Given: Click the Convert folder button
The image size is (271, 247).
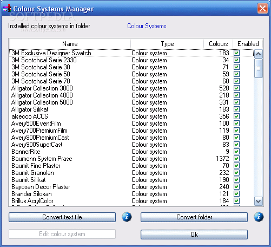Looking at the screenshot, I should [x=194, y=217].
